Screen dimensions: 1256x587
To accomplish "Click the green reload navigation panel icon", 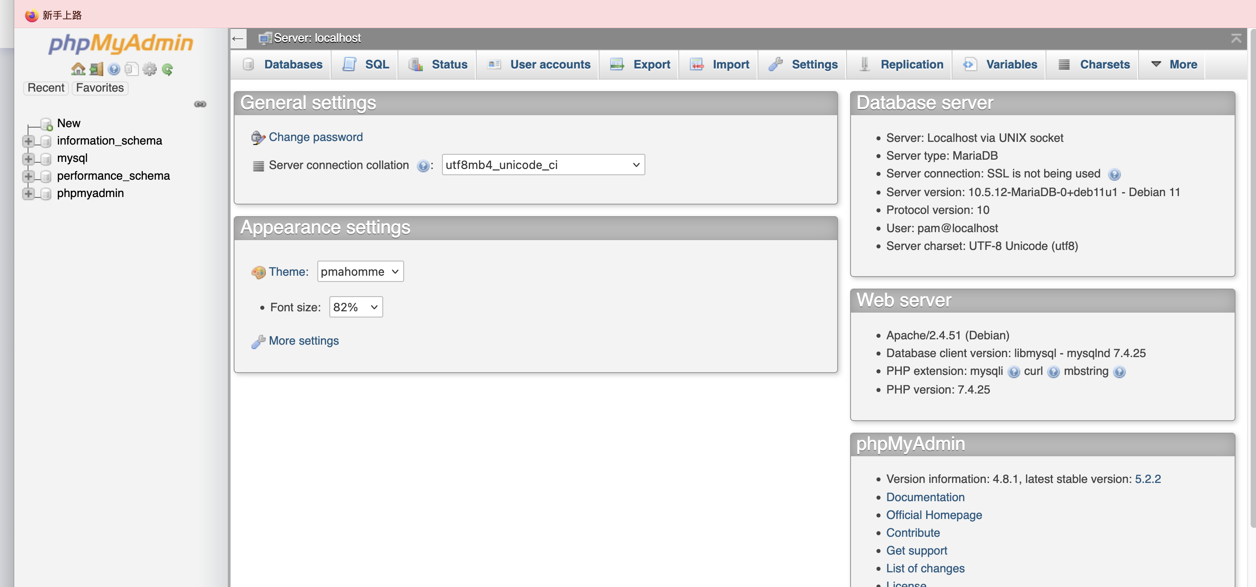I will click(167, 69).
